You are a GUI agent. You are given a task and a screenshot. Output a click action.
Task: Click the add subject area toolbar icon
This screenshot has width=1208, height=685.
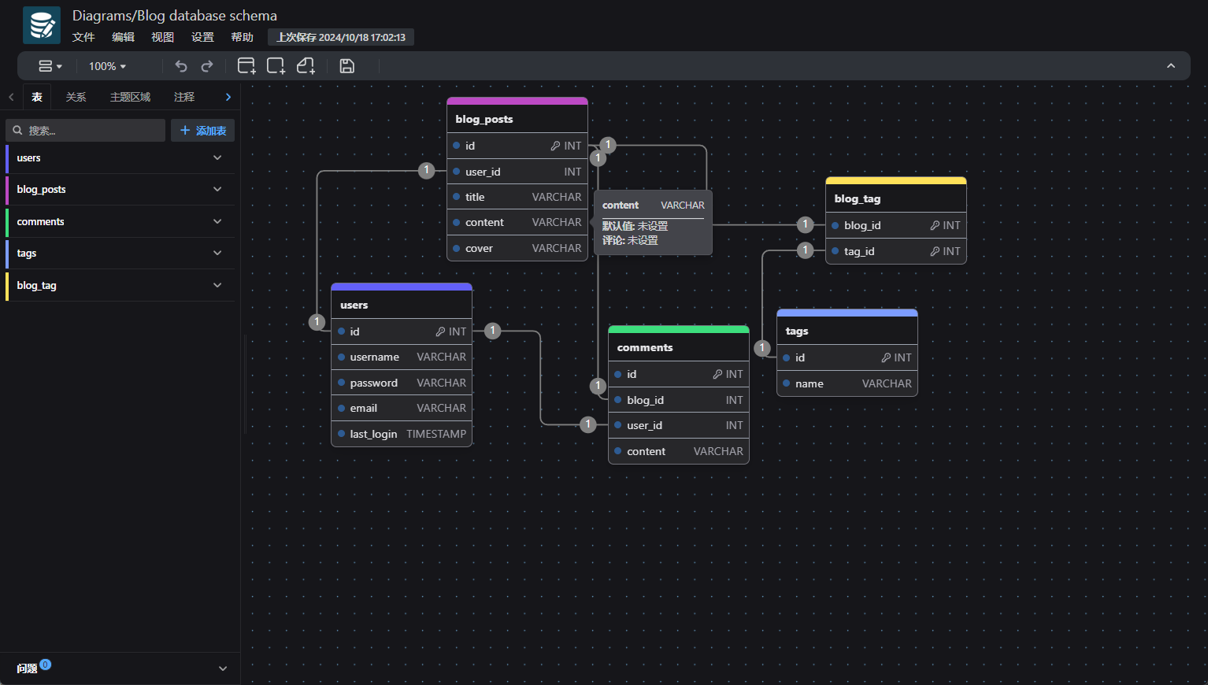pyautogui.click(x=276, y=66)
